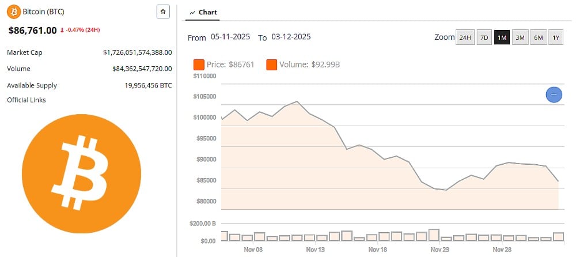Toggle the Volume series legend swatch
Image resolution: width=576 pixels, height=257 pixels.
tap(272, 65)
